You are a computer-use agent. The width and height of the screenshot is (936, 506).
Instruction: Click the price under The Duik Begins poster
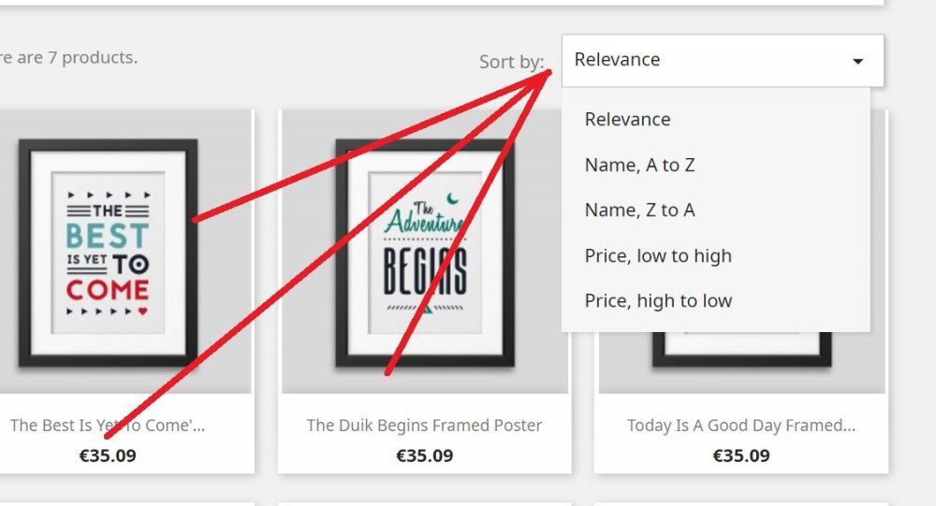(424, 455)
